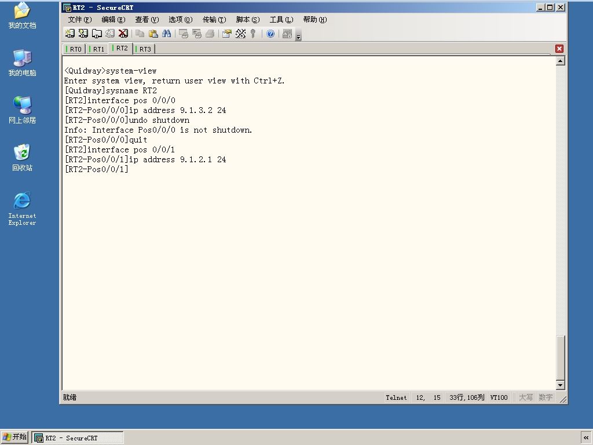Select the Internet Explorer desktop icon
593x445 pixels.
tap(23, 209)
